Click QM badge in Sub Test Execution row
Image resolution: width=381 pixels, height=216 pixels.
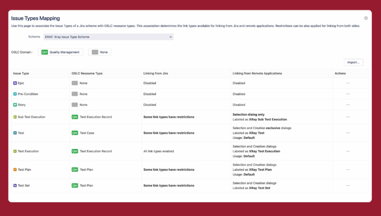pos(75,117)
